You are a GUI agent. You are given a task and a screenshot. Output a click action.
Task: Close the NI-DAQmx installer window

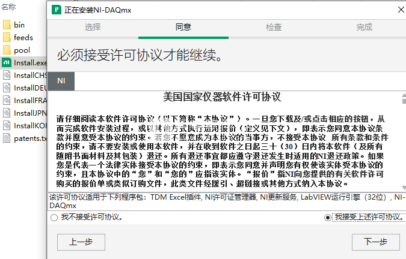[401, 10]
